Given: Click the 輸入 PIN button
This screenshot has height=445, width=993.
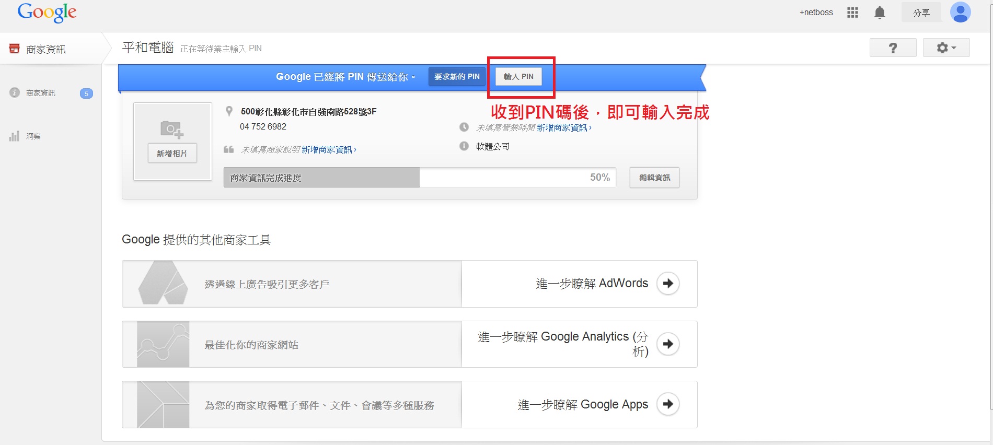Looking at the screenshot, I should 518,76.
